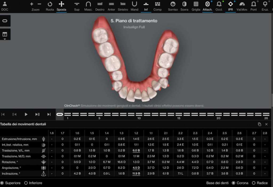Toggle the Griglia grid overlay

196,6
